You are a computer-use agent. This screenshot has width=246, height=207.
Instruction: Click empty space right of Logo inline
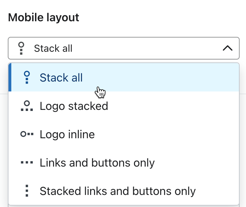170,134
